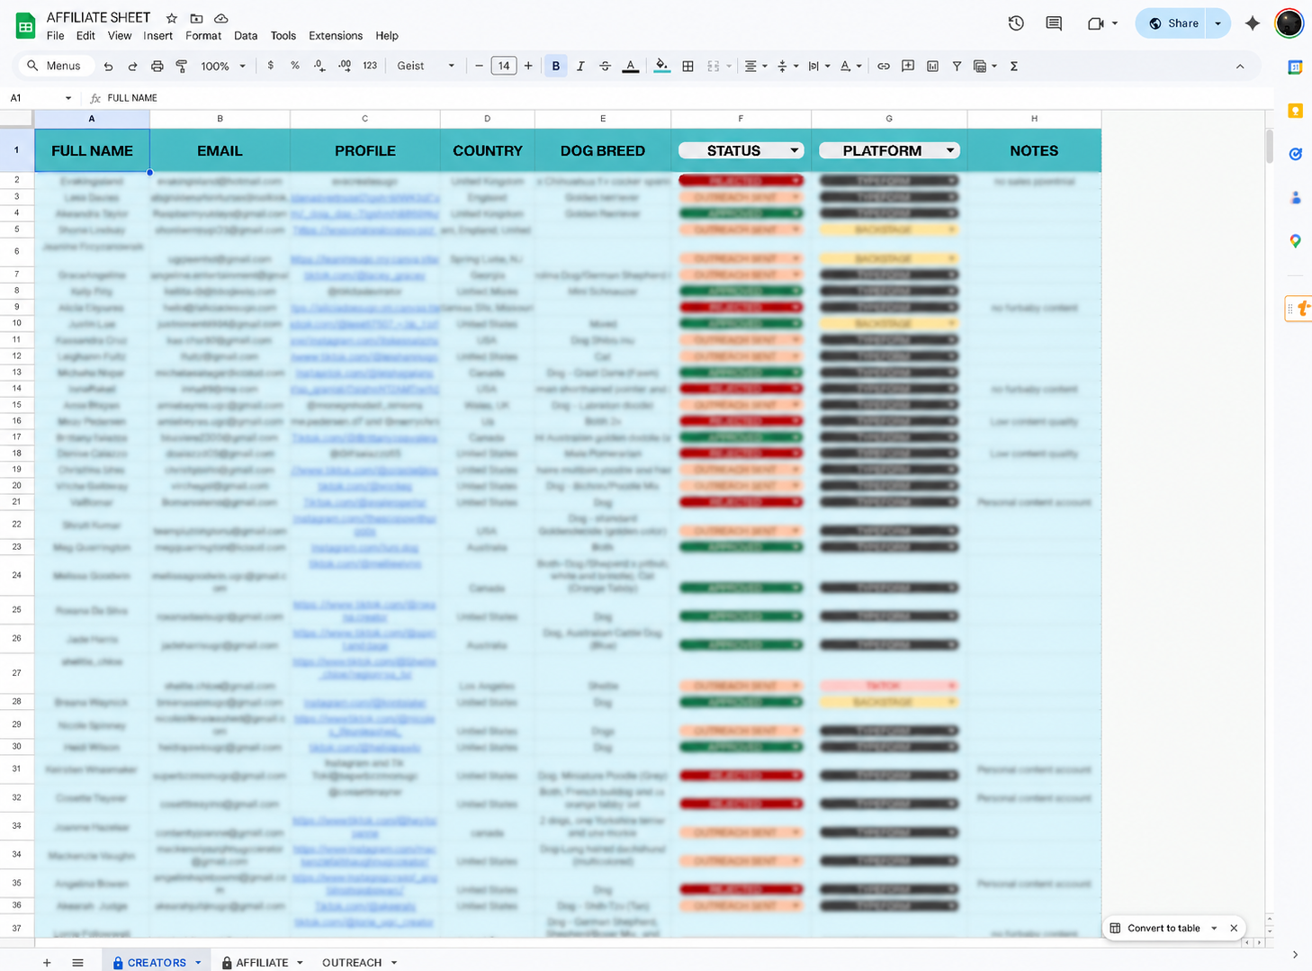Screen dimensions: 1312x971
Task: Increase the font size
Action: tap(528, 66)
